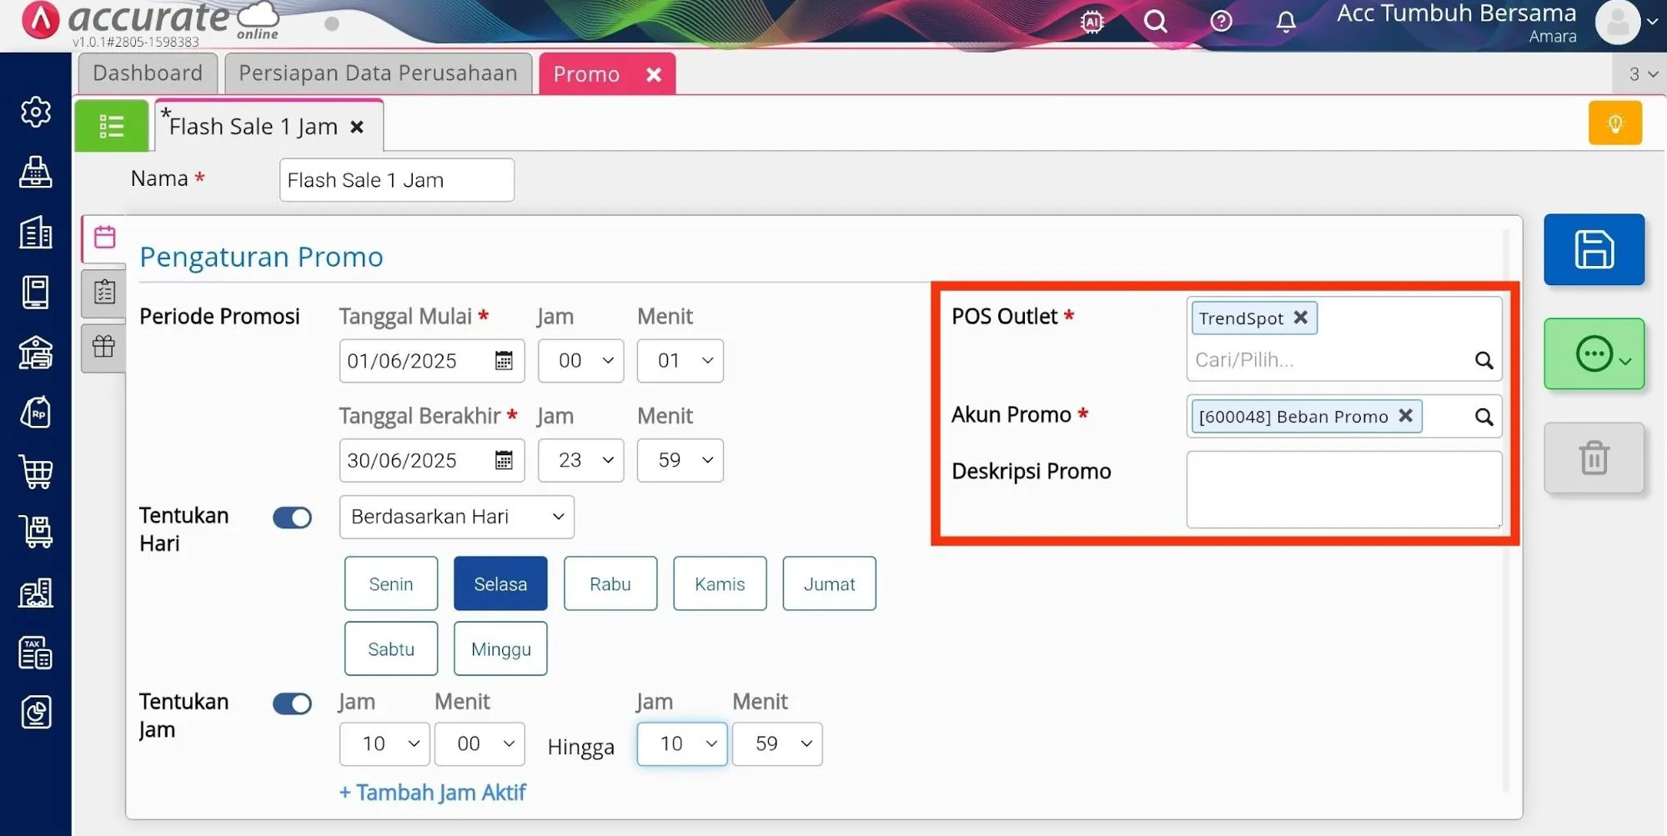This screenshot has width=1667, height=836.
Task: Select the Flash Sale 1 Jam sub-tab
Action: 254,127
